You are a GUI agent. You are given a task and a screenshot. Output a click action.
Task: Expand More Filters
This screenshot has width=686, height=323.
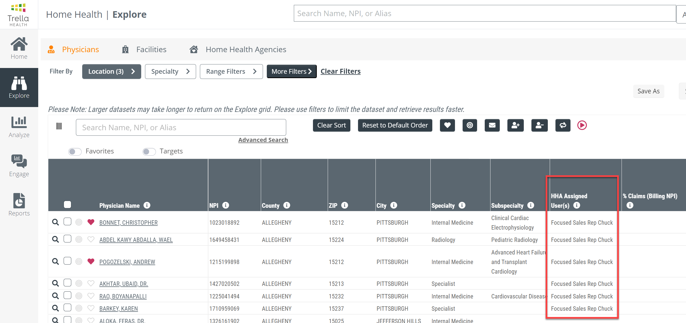(x=292, y=72)
